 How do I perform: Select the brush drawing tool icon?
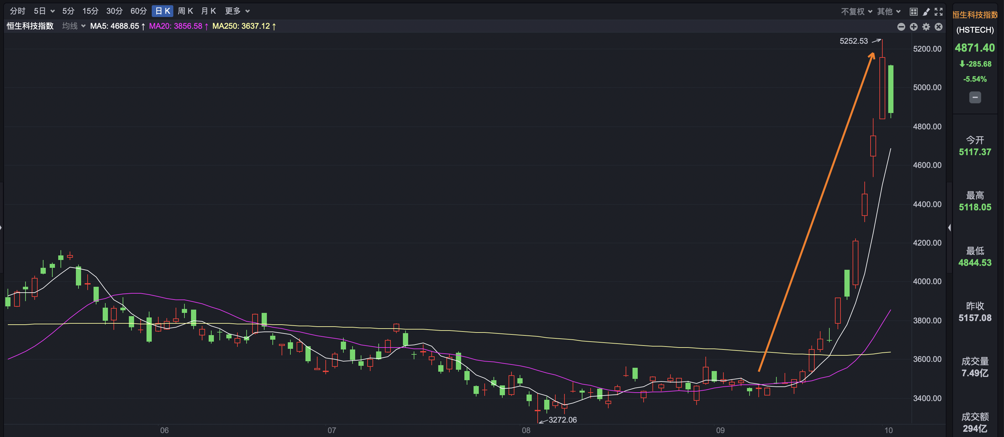(926, 11)
